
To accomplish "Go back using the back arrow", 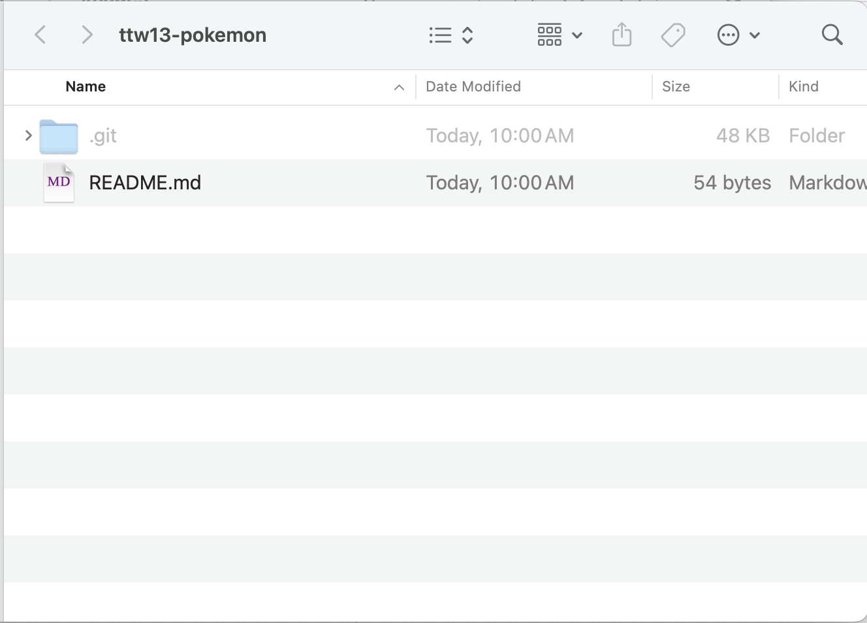I will point(40,35).
